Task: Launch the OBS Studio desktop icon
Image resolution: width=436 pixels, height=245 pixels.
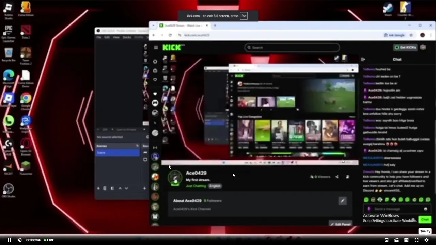Action: [9, 191]
